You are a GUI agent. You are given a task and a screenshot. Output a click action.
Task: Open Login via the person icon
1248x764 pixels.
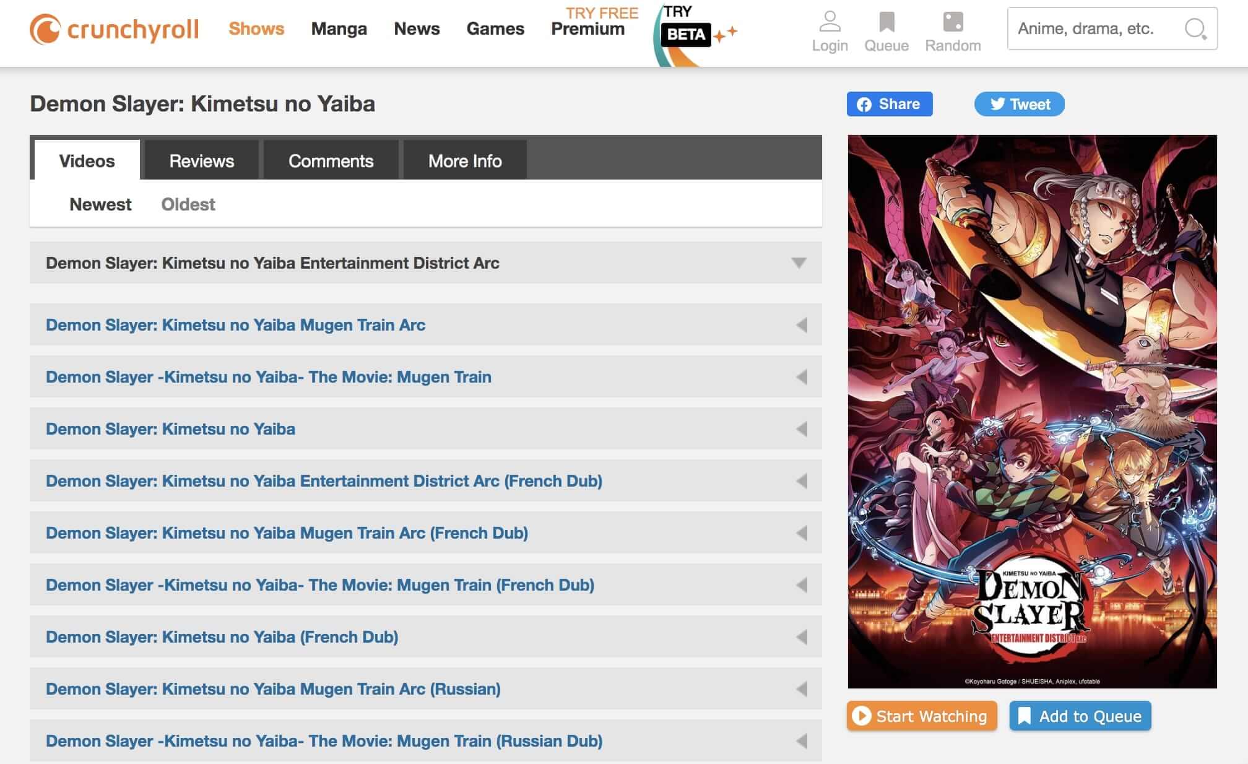tap(830, 28)
